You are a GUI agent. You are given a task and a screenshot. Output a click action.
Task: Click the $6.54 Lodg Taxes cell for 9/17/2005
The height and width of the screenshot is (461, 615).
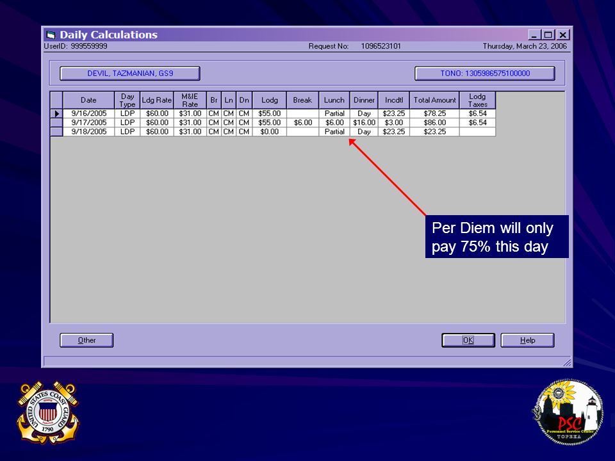[x=477, y=123]
